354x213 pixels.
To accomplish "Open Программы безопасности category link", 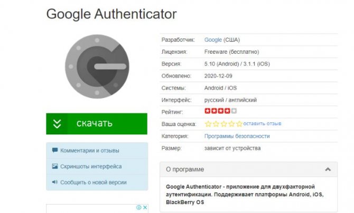I will tap(237, 136).
